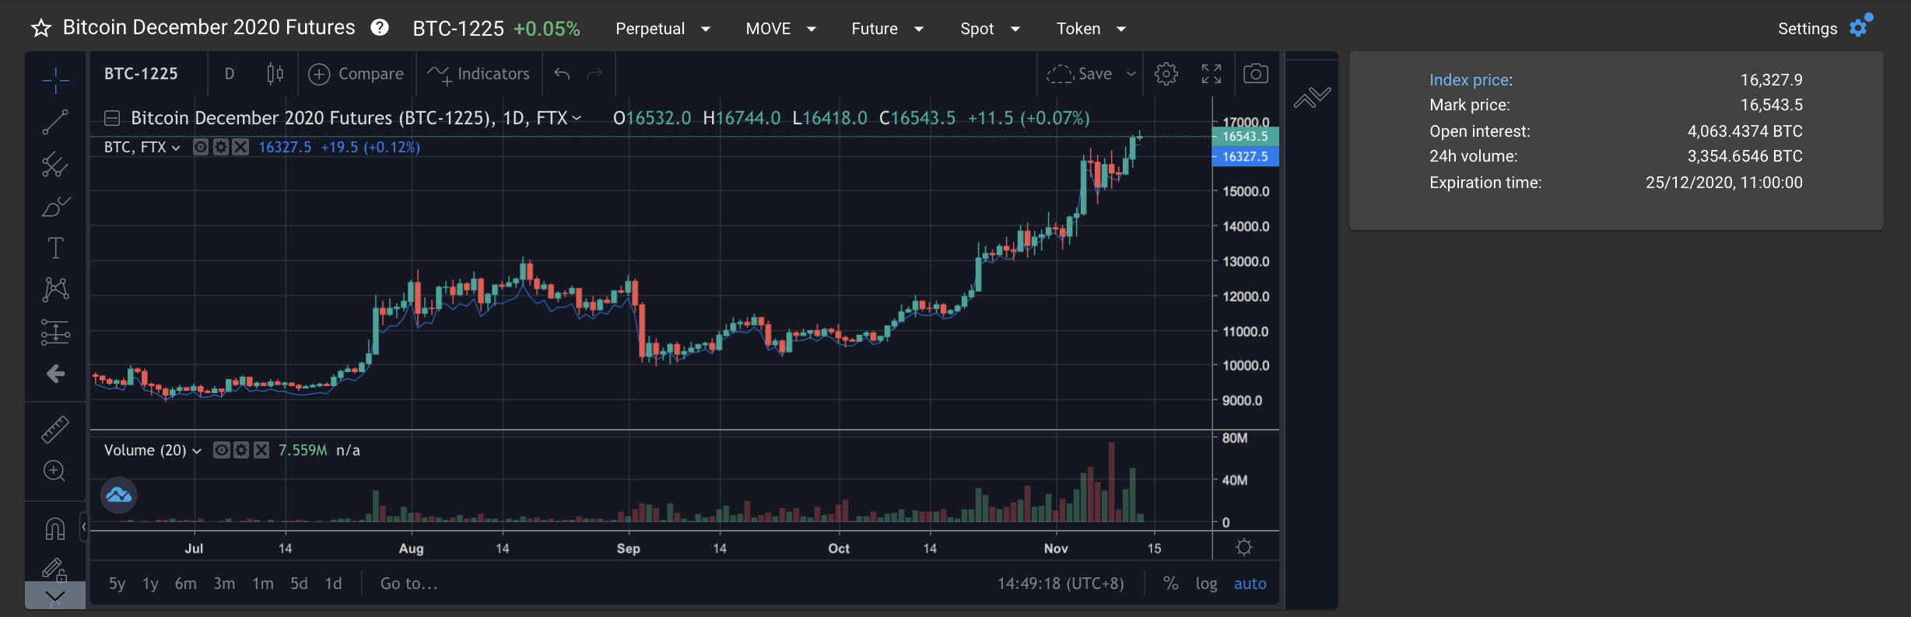
Task: Click the Compare symbol button
Action: pos(356,74)
